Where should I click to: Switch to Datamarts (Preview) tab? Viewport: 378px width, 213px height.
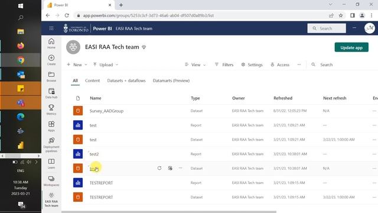[x=171, y=80]
